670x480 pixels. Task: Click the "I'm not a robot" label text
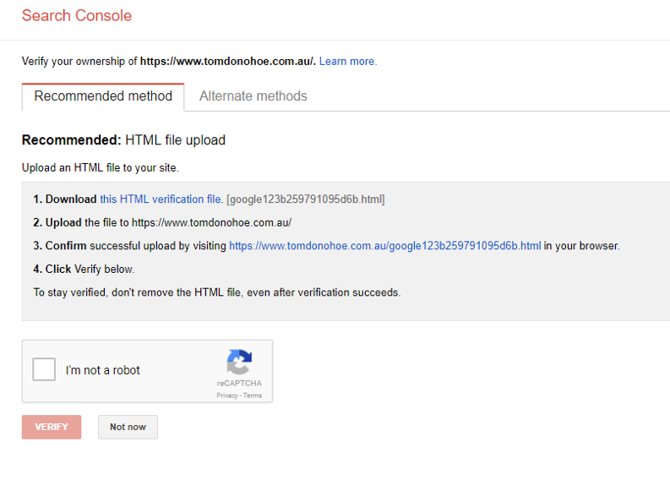103,370
